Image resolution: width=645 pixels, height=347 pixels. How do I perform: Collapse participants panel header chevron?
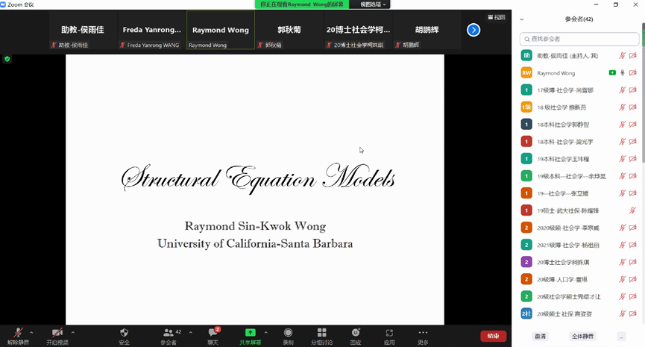pyautogui.click(x=521, y=20)
